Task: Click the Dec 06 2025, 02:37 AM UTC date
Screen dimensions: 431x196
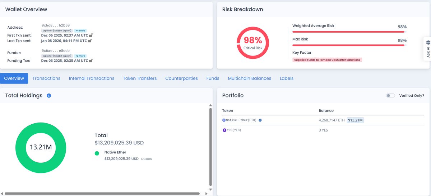Action: 65,35
